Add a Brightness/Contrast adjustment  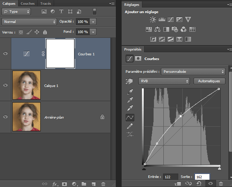[x=153, y=19]
